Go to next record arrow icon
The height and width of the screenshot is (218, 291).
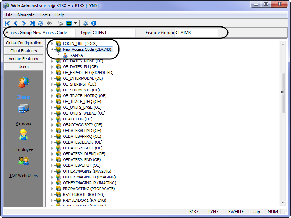point(24,23)
